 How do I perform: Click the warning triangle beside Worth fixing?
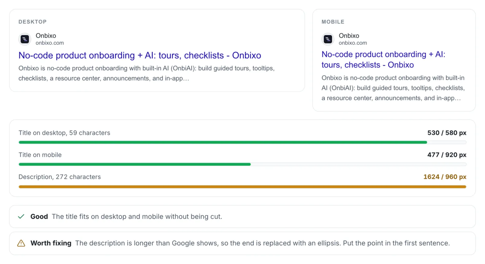tap(21, 243)
